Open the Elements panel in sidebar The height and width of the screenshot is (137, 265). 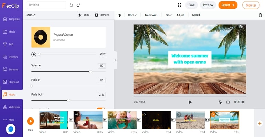(x=11, y=69)
